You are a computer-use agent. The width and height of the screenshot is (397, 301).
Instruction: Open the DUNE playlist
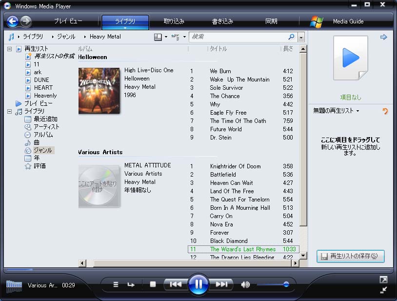pos(41,80)
